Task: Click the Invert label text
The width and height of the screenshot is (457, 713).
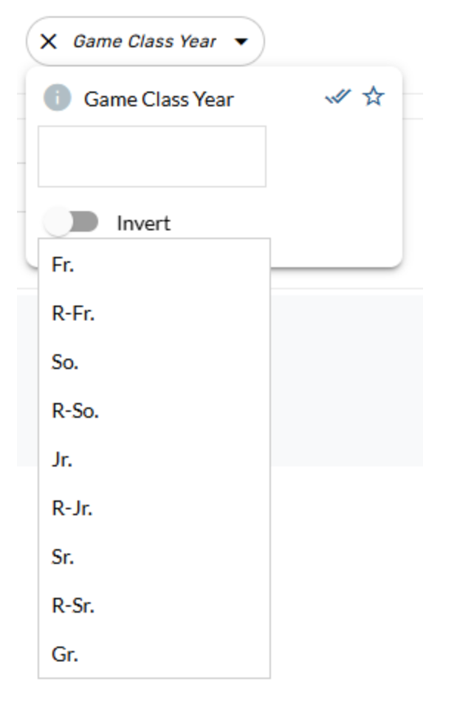Action: 143,223
